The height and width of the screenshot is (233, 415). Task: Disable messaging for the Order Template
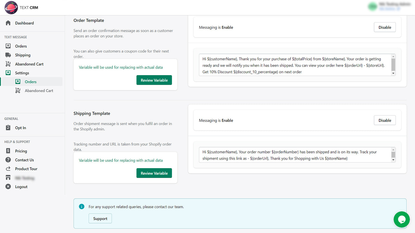(x=385, y=27)
